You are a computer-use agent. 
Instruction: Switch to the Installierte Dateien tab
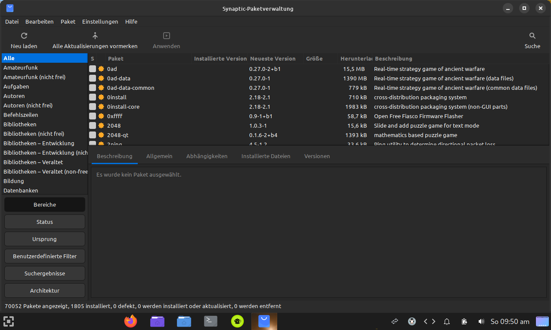click(x=266, y=156)
